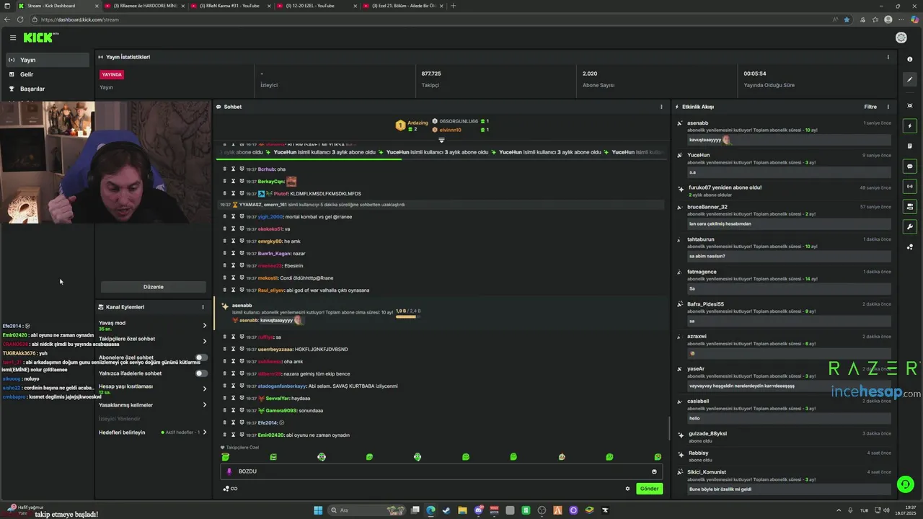
Task: Toggle the channel actions icon in right sidebar
Action: click(910, 207)
